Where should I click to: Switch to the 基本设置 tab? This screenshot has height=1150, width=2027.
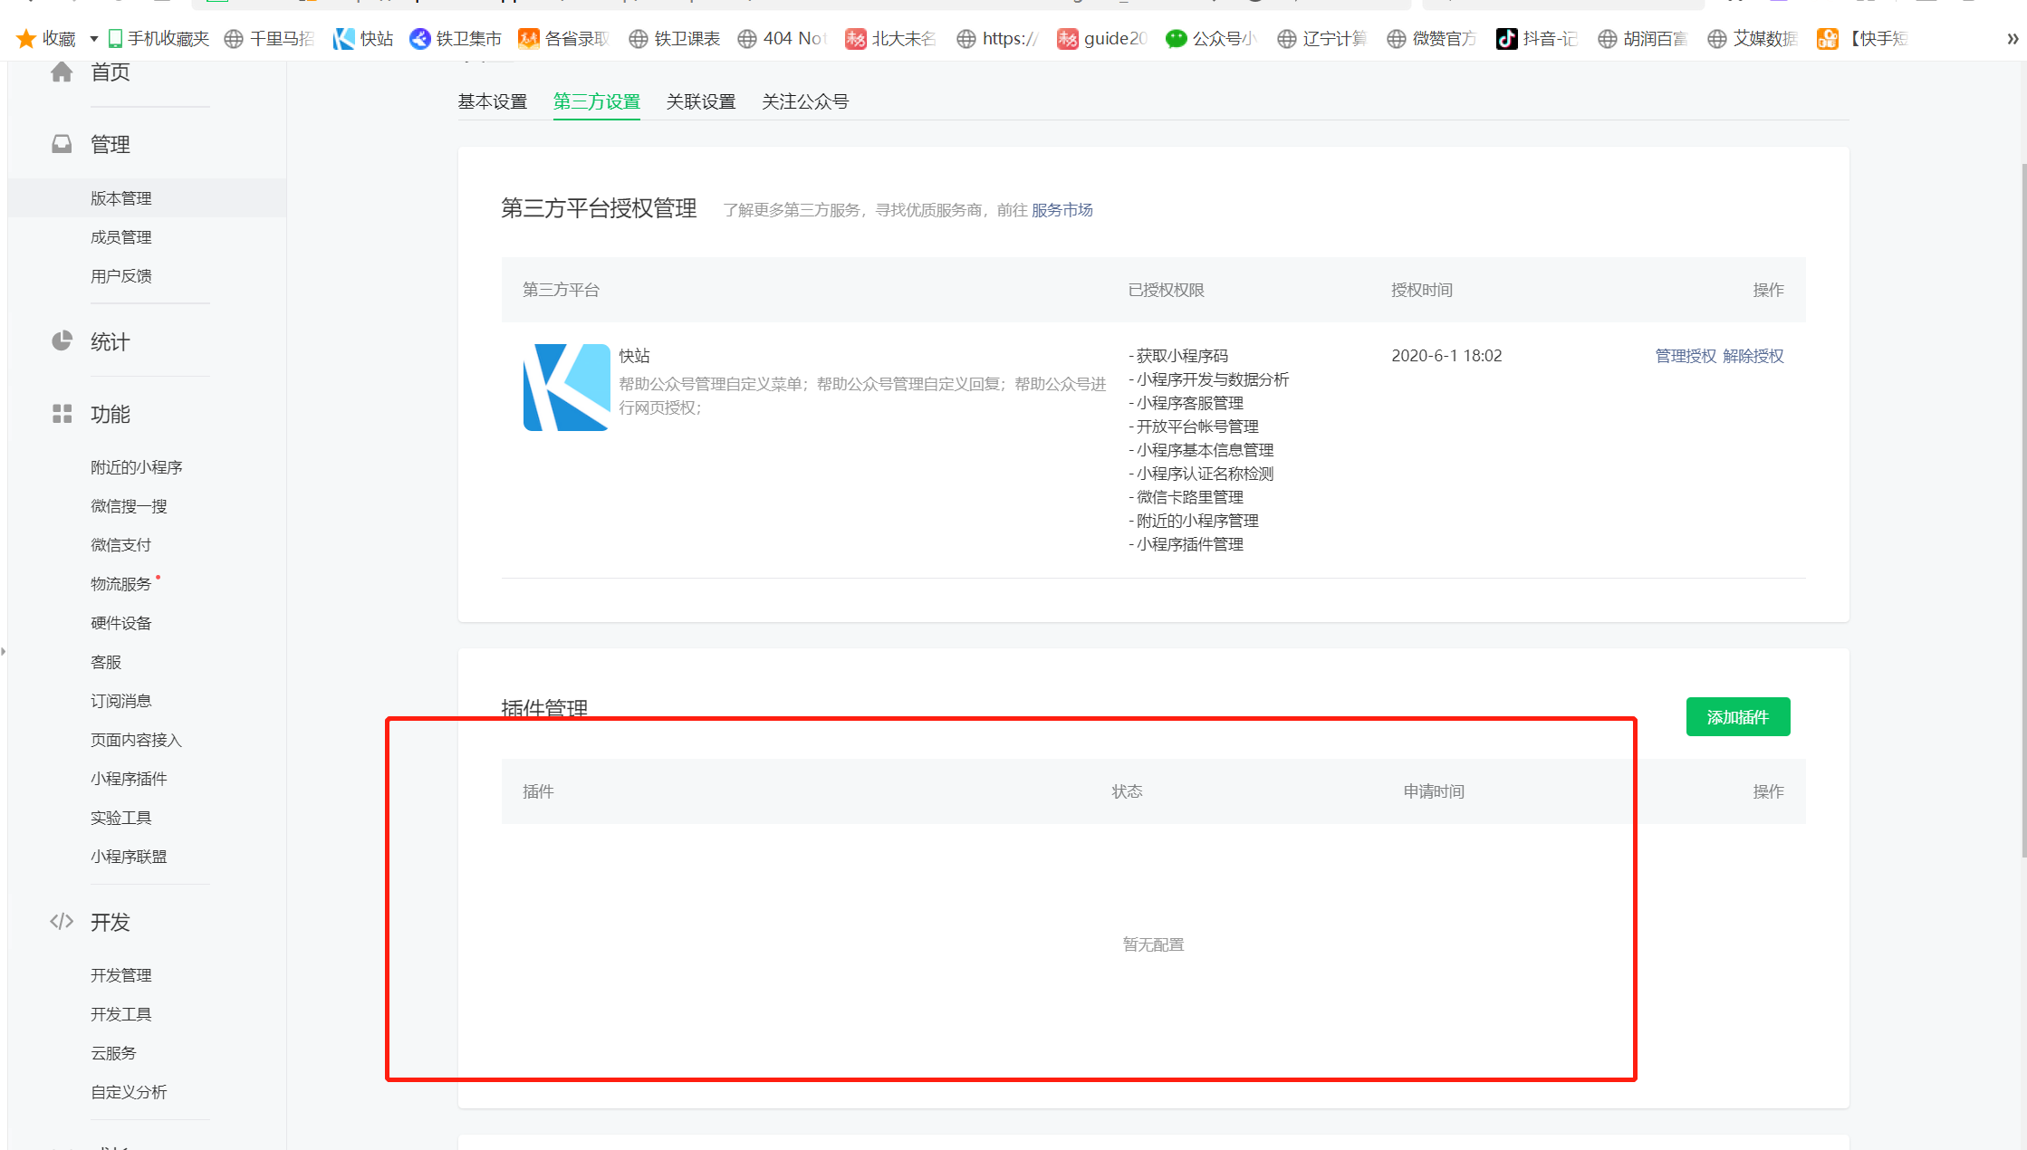pos(492,101)
